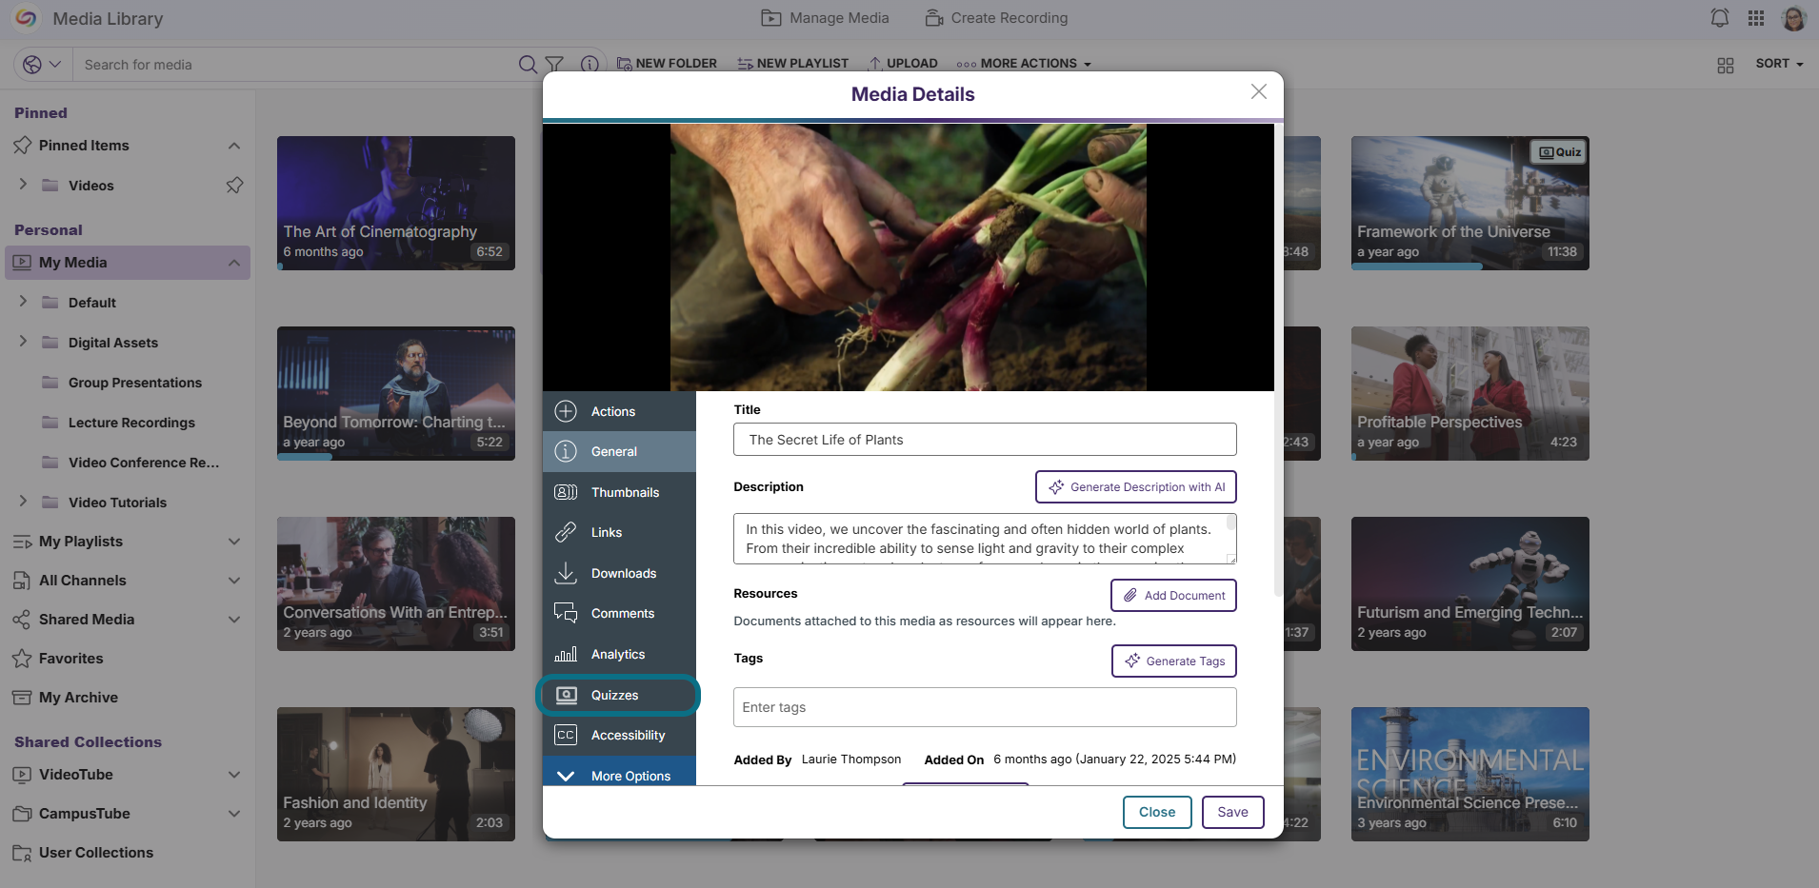This screenshot has height=888, width=1819.
Task: Open Profitable Perspectives video
Action: 1469,393
